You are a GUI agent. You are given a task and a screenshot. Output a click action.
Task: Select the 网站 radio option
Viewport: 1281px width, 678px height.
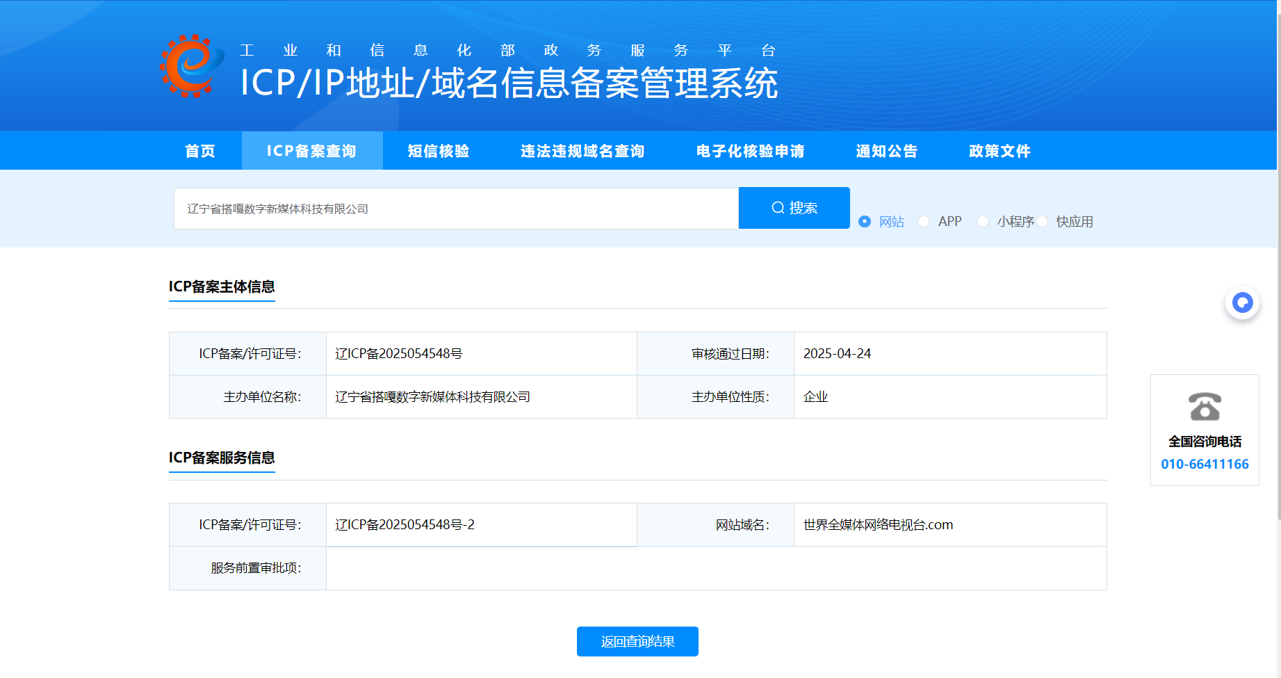tap(864, 221)
